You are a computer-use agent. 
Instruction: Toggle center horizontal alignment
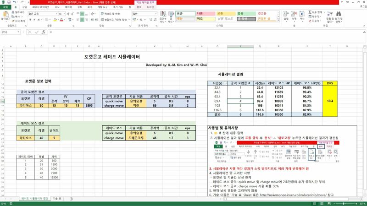tap(82, 20)
